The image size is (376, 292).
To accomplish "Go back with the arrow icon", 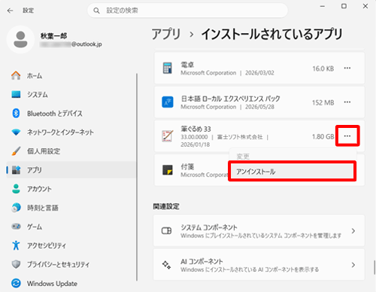I will point(10,11).
